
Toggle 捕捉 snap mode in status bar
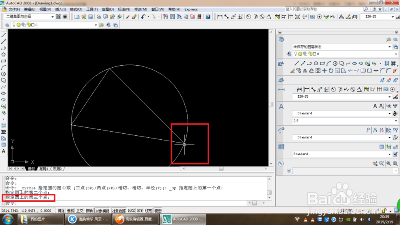pos(61,211)
